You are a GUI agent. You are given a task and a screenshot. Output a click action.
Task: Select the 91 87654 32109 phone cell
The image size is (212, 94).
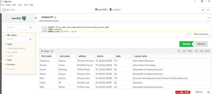point(104,74)
